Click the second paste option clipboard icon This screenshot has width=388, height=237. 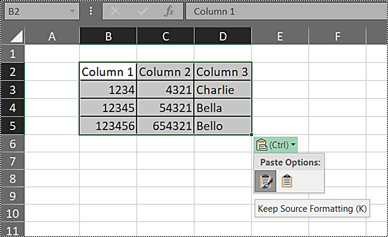click(287, 181)
